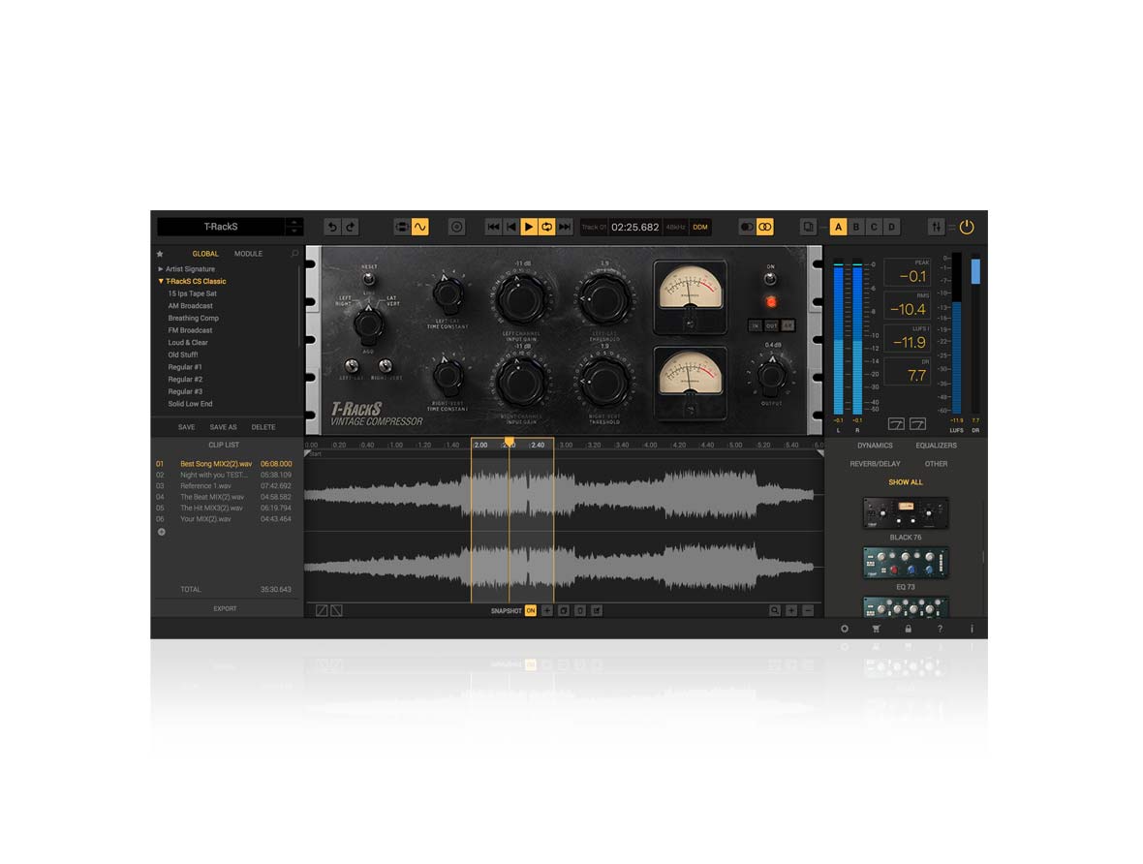Screen dimensions: 1143x864
Task: Click the compressor ON toggle switch
Action: 770,278
